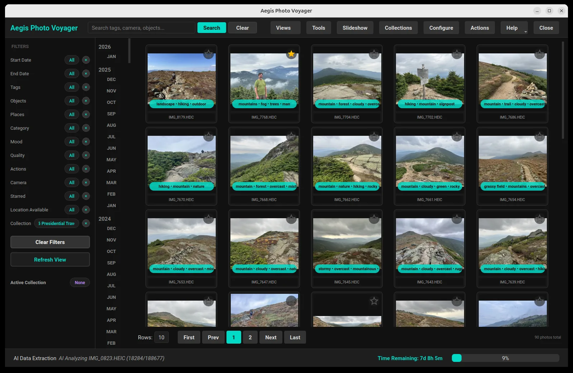Screen dimensions: 573x373
Task: Click the photo grid vertical scrollbar
Action: pos(563,90)
